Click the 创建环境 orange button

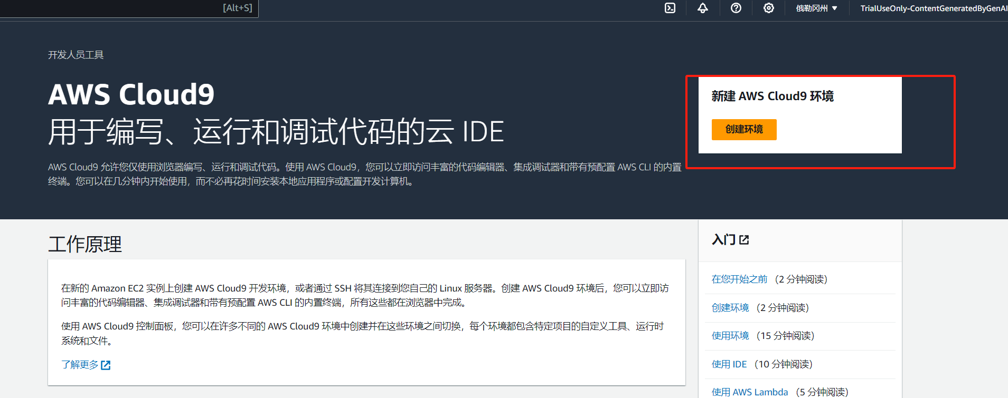[744, 129]
